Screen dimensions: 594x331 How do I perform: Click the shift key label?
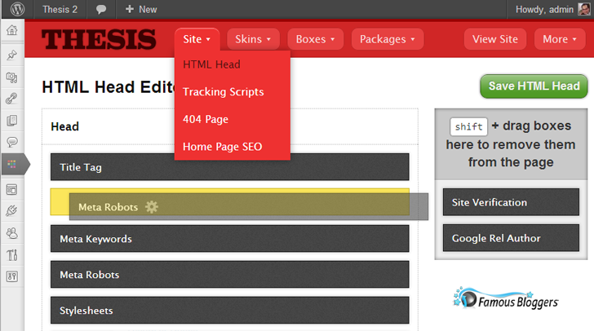coord(468,126)
